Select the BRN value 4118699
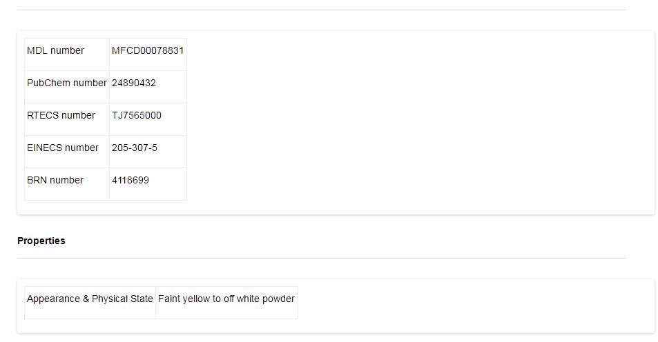658x342 pixels. pos(130,180)
